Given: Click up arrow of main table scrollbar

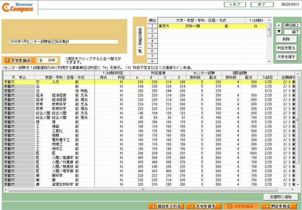Looking at the screenshot, I should pyautogui.click(x=298, y=73).
